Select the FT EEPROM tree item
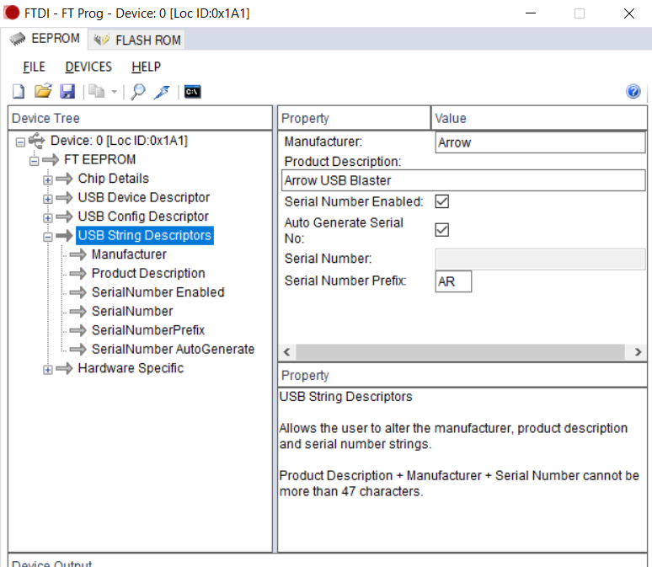This screenshot has height=567, width=652. tap(99, 159)
